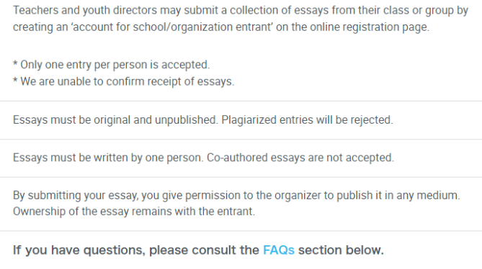
Task: Click the 'Only one entry per person' line
Action: tap(111, 65)
